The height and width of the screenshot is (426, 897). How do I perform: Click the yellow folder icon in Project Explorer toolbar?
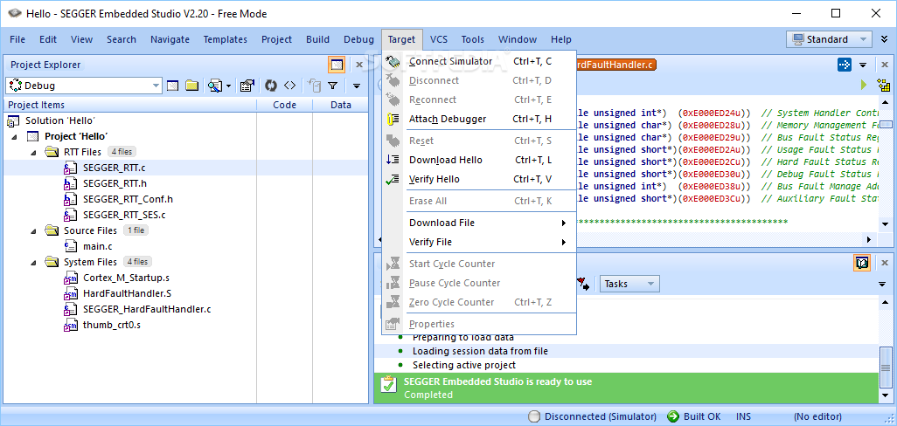pyautogui.click(x=191, y=86)
